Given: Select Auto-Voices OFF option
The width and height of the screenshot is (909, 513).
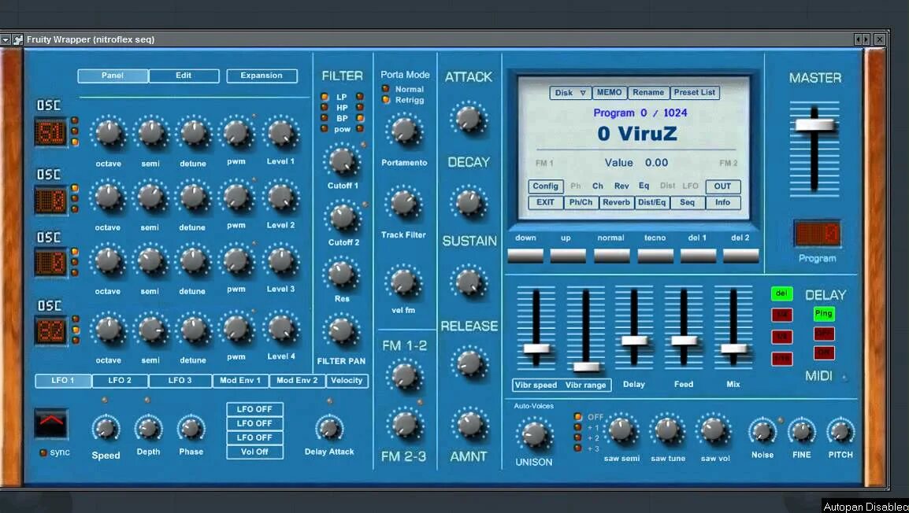Looking at the screenshot, I should point(577,416).
